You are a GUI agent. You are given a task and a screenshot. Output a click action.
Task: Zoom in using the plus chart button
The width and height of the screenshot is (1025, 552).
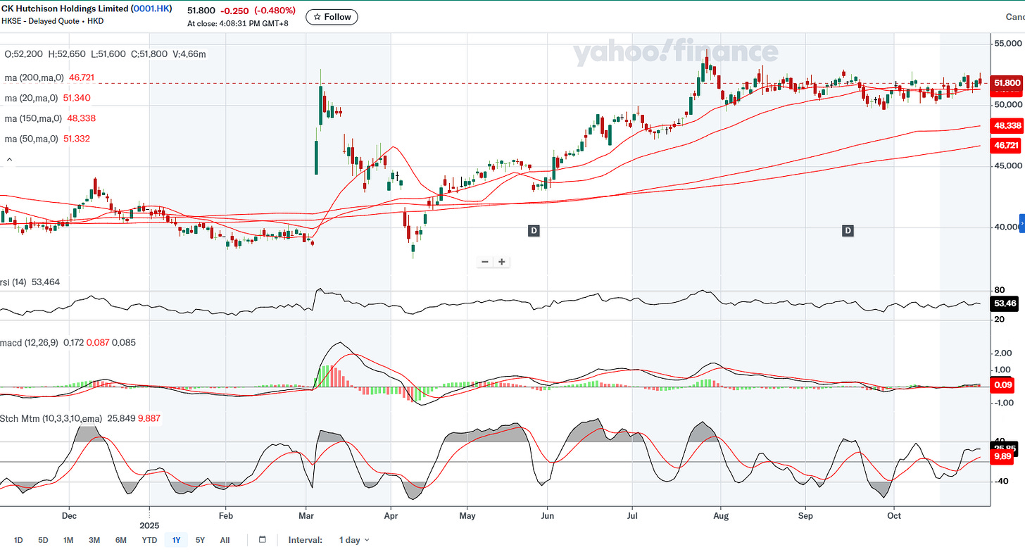(x=501, y=262)
